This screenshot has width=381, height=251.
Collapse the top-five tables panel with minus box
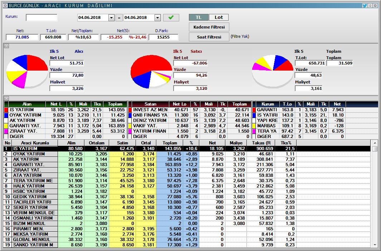pyautogui.click(x=6, y=98)
